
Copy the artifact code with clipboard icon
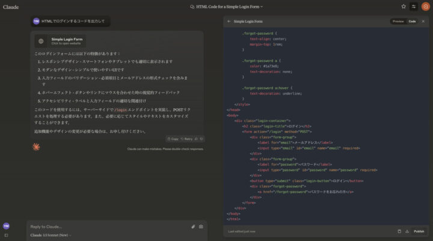coord(399,231)
